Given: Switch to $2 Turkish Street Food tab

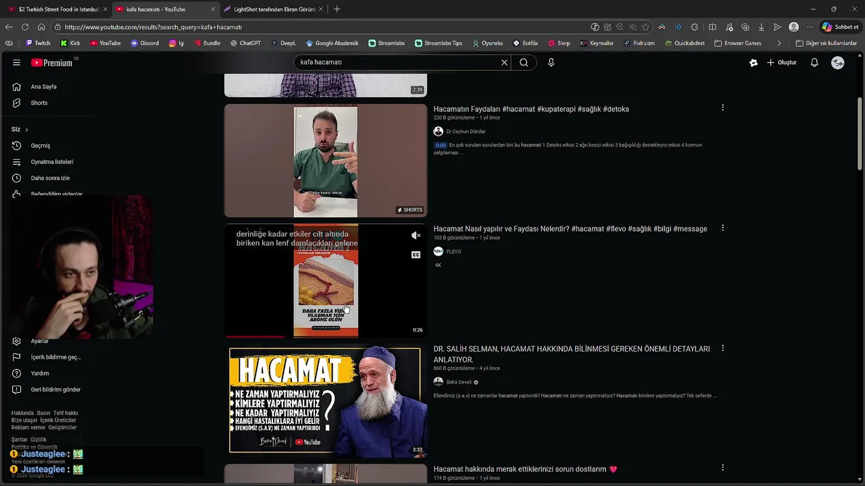Looking at the screenshot, I should pos(57,9).
